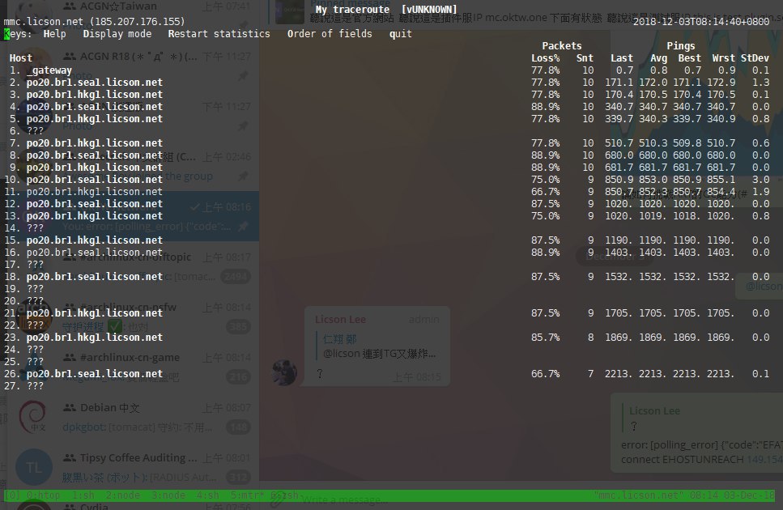783x510 pixels.
Task: Open the #archlinux-cn-offtopic chat
Action: coord(133,266)
